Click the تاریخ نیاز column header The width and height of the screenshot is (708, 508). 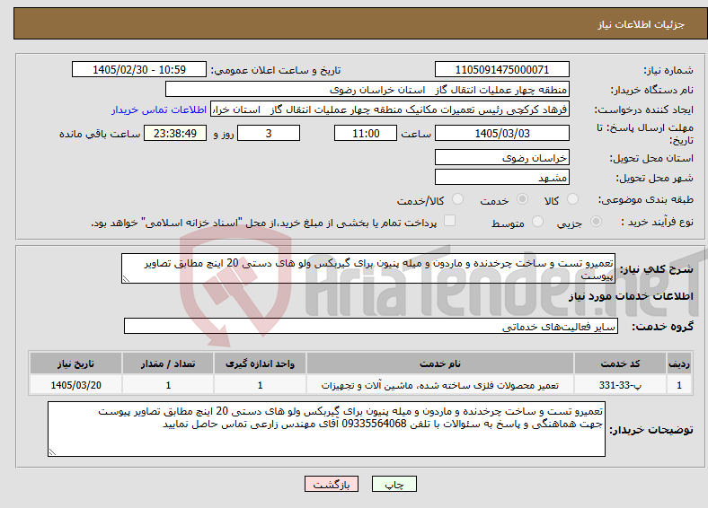click(75, 363)
